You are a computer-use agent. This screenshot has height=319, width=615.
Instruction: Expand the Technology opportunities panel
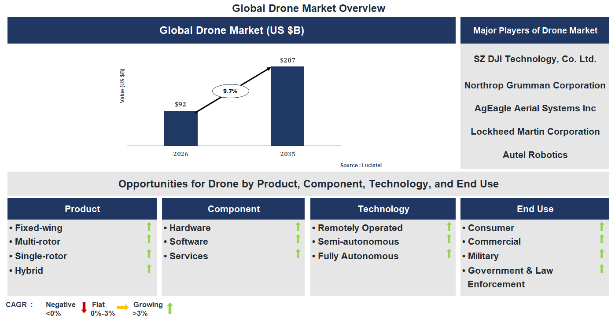pos(383,209)
